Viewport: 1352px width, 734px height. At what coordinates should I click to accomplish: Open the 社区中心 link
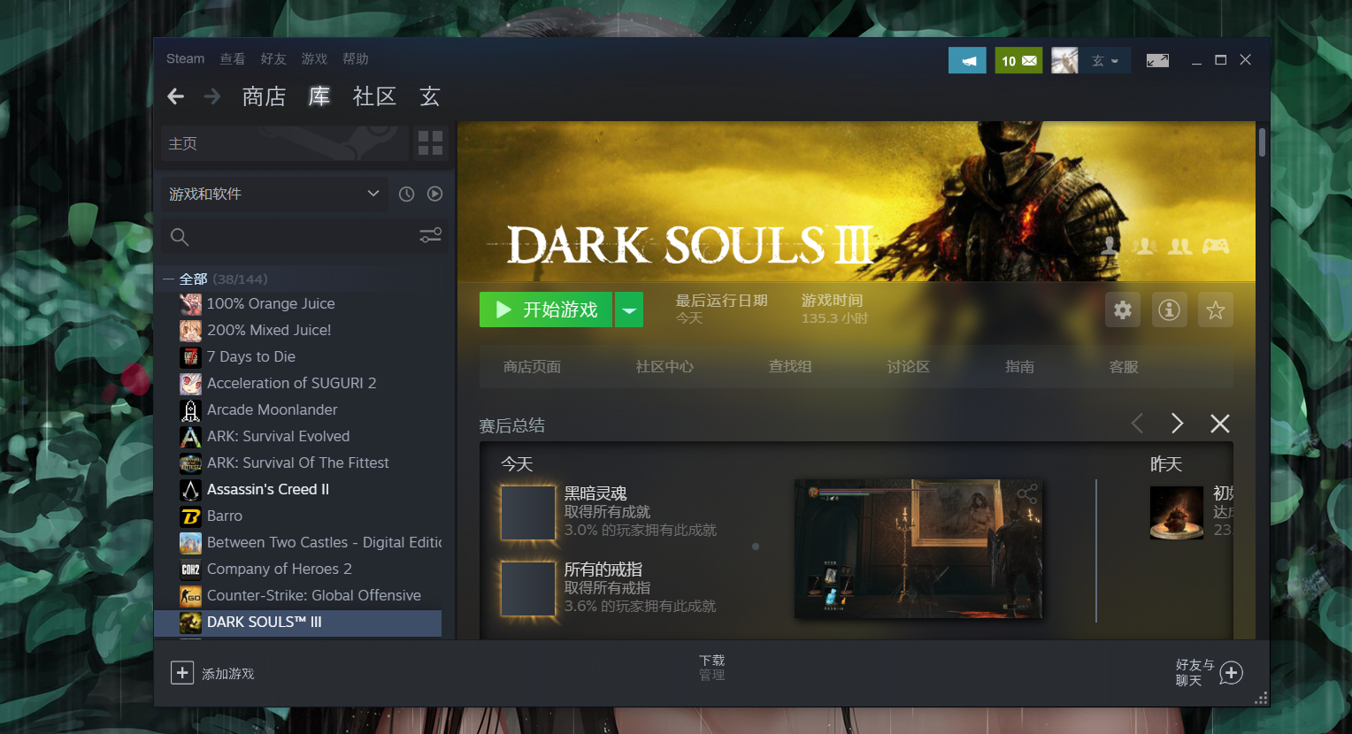click(x=664, y=366)
